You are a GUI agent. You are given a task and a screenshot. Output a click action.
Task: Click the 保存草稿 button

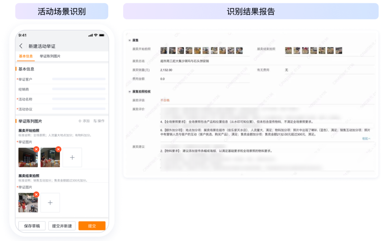pyautogui.click(x=32, y=226)
